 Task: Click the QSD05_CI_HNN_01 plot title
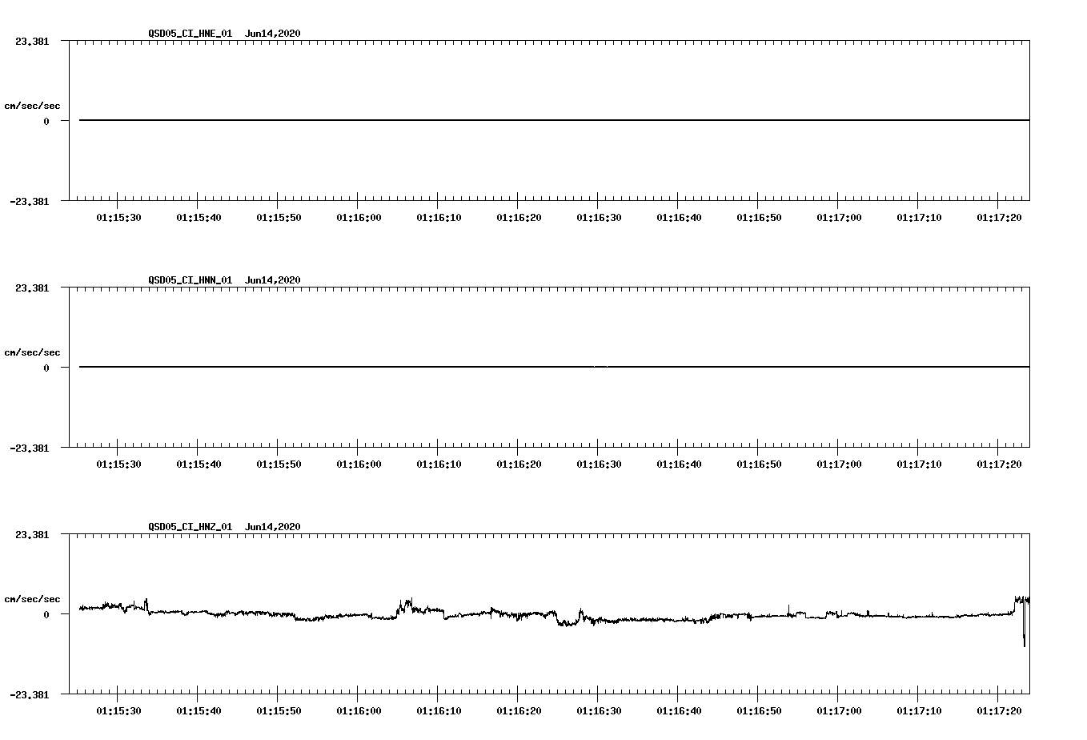point(191,280)
